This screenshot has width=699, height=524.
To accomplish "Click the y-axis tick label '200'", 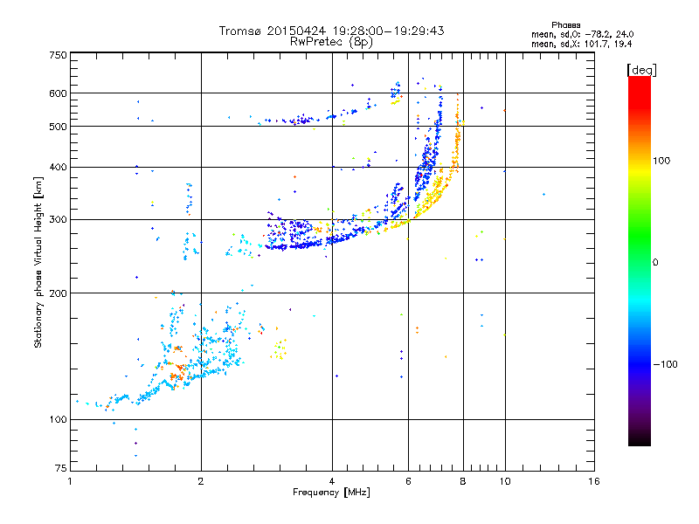I will [58, 293].
